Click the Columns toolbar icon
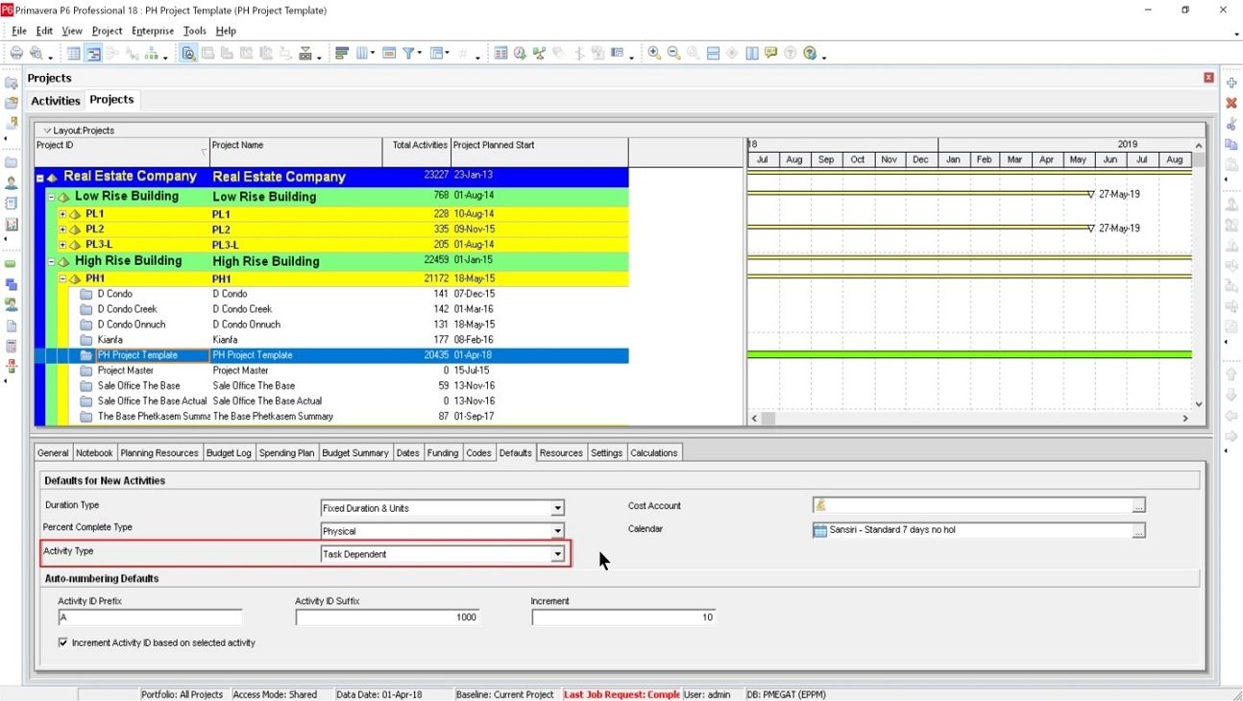Viewport: 1243px width, 701px height. 363,54
